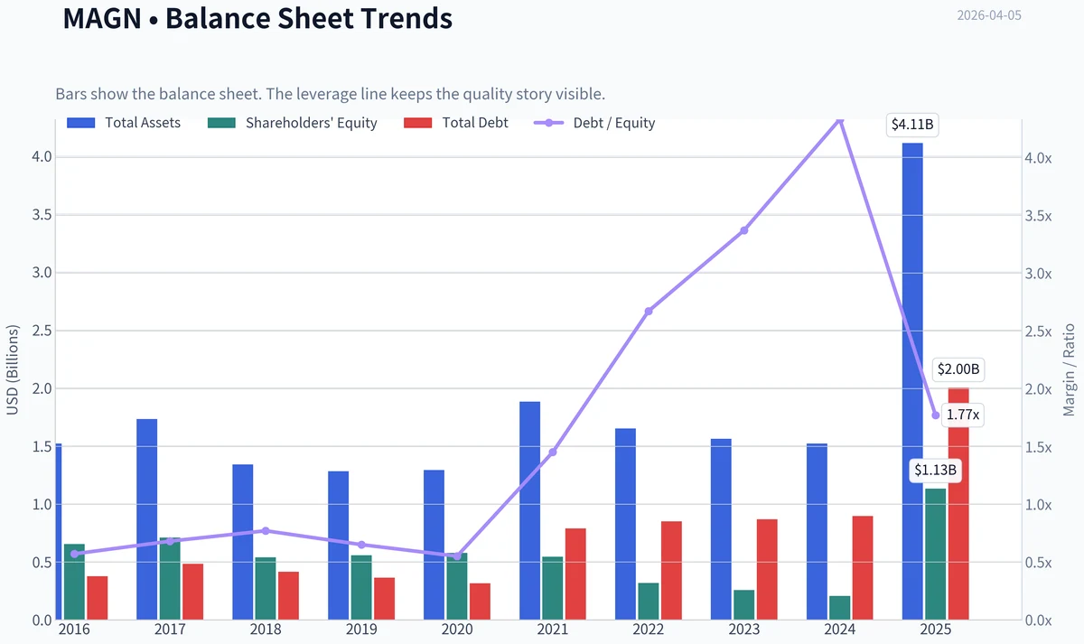This screenshot has width=1084, height=644.
Task: Click the 1.77x ratio label
Action: [x=963, y=415]
